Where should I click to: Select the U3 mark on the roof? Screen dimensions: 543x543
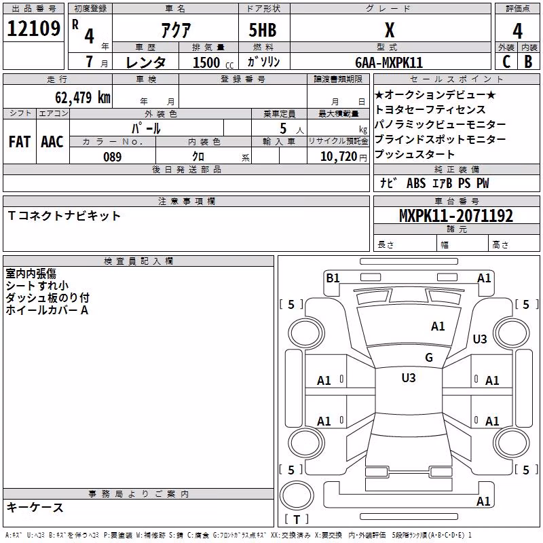pos(409,377)
